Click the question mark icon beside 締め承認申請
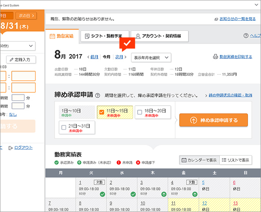261x212 pixels. pos(97,95)
